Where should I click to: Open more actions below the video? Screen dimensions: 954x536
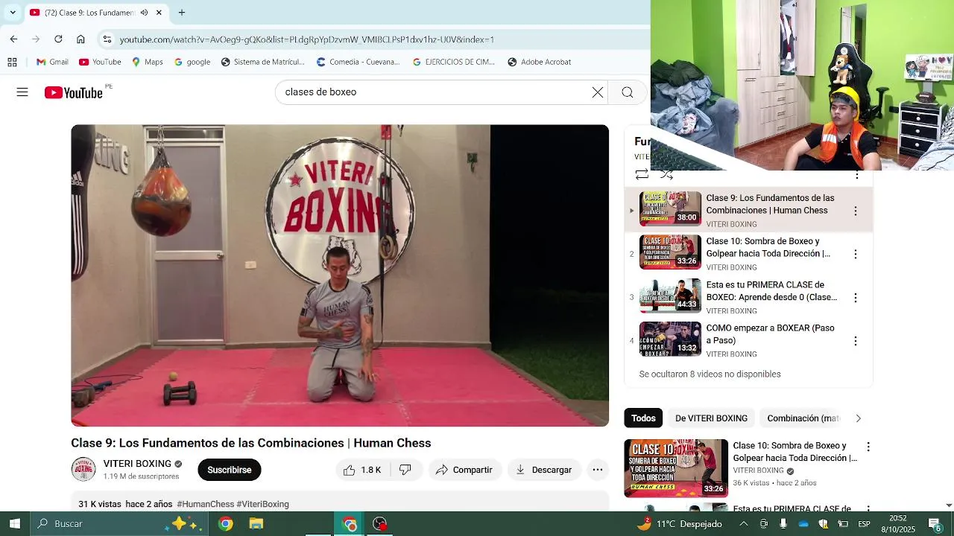598,470
